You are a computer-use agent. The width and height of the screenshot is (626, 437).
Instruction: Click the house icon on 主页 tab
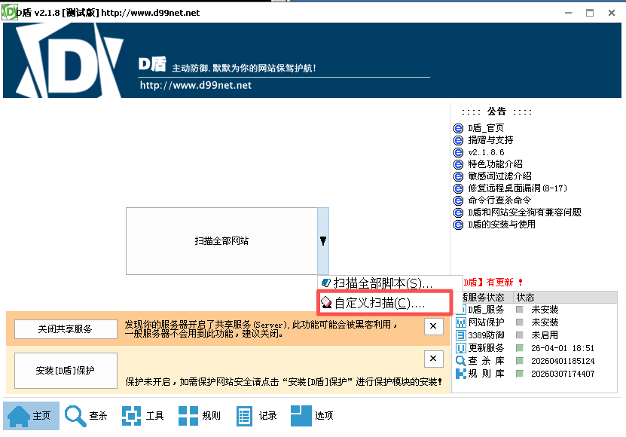19,416
